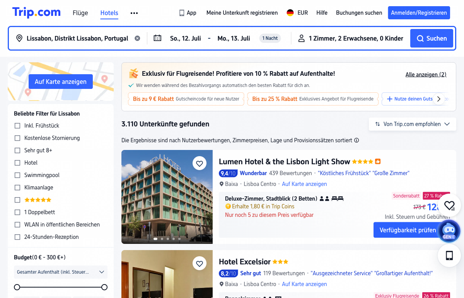Open the EUR currency selector
Image resolution: width=464 pixels, height=298 pixels.
pos(303,13)
